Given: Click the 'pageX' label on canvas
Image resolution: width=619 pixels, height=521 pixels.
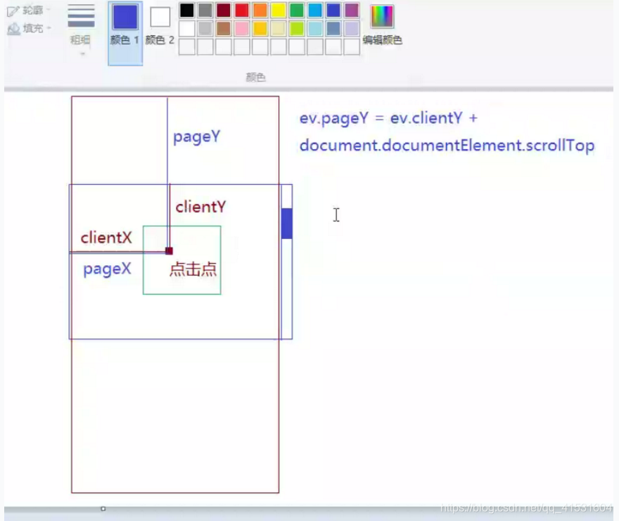Looking at the screenshot, I should click(107, 269).
